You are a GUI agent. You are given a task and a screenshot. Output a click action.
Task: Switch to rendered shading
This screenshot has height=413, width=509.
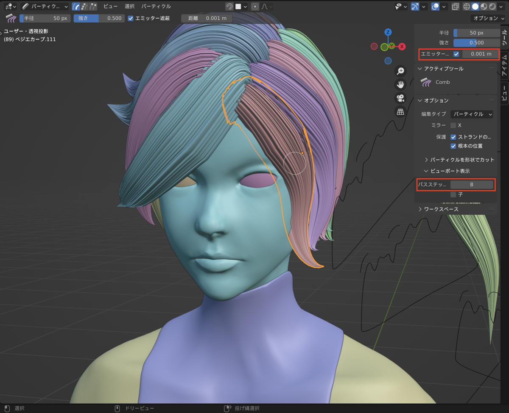coord(492,6)
